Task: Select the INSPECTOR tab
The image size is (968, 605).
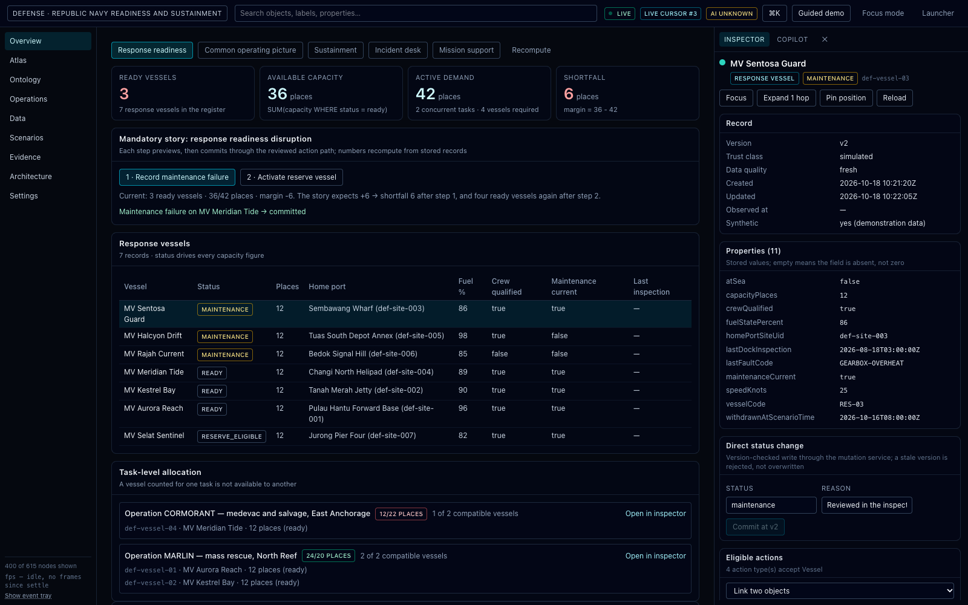Action: coord(744,39)
